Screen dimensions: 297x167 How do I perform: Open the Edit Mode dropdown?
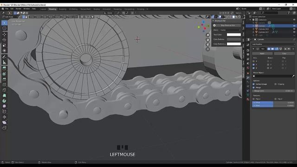(x=10, y=17)
